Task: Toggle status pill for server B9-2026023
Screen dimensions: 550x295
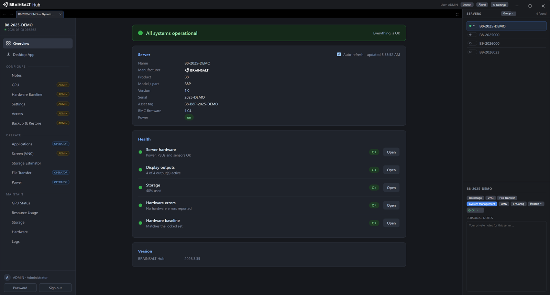Action: click(x=472, y=52)
